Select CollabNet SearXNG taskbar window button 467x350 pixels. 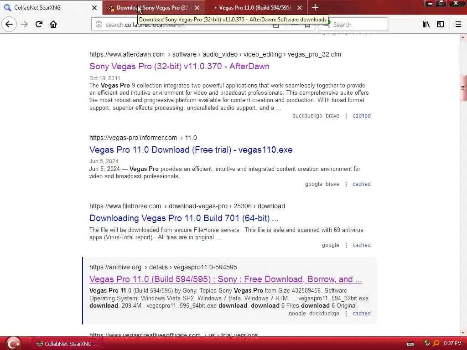[67, 344]
